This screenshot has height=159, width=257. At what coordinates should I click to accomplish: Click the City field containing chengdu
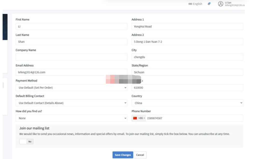[187, 57]
